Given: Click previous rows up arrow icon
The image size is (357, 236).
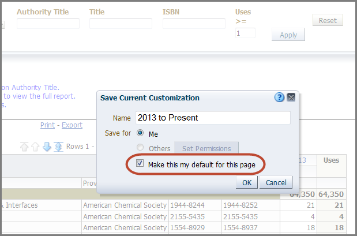Looking at the screenshot, I should (x=35, y=147).
